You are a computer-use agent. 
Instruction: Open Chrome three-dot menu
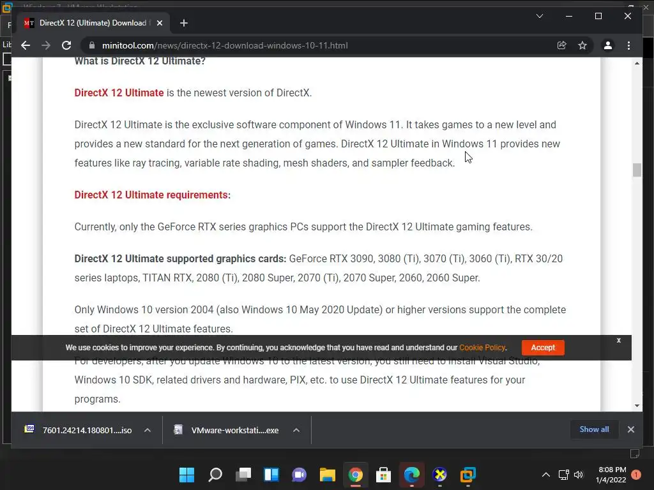(628, 45)
